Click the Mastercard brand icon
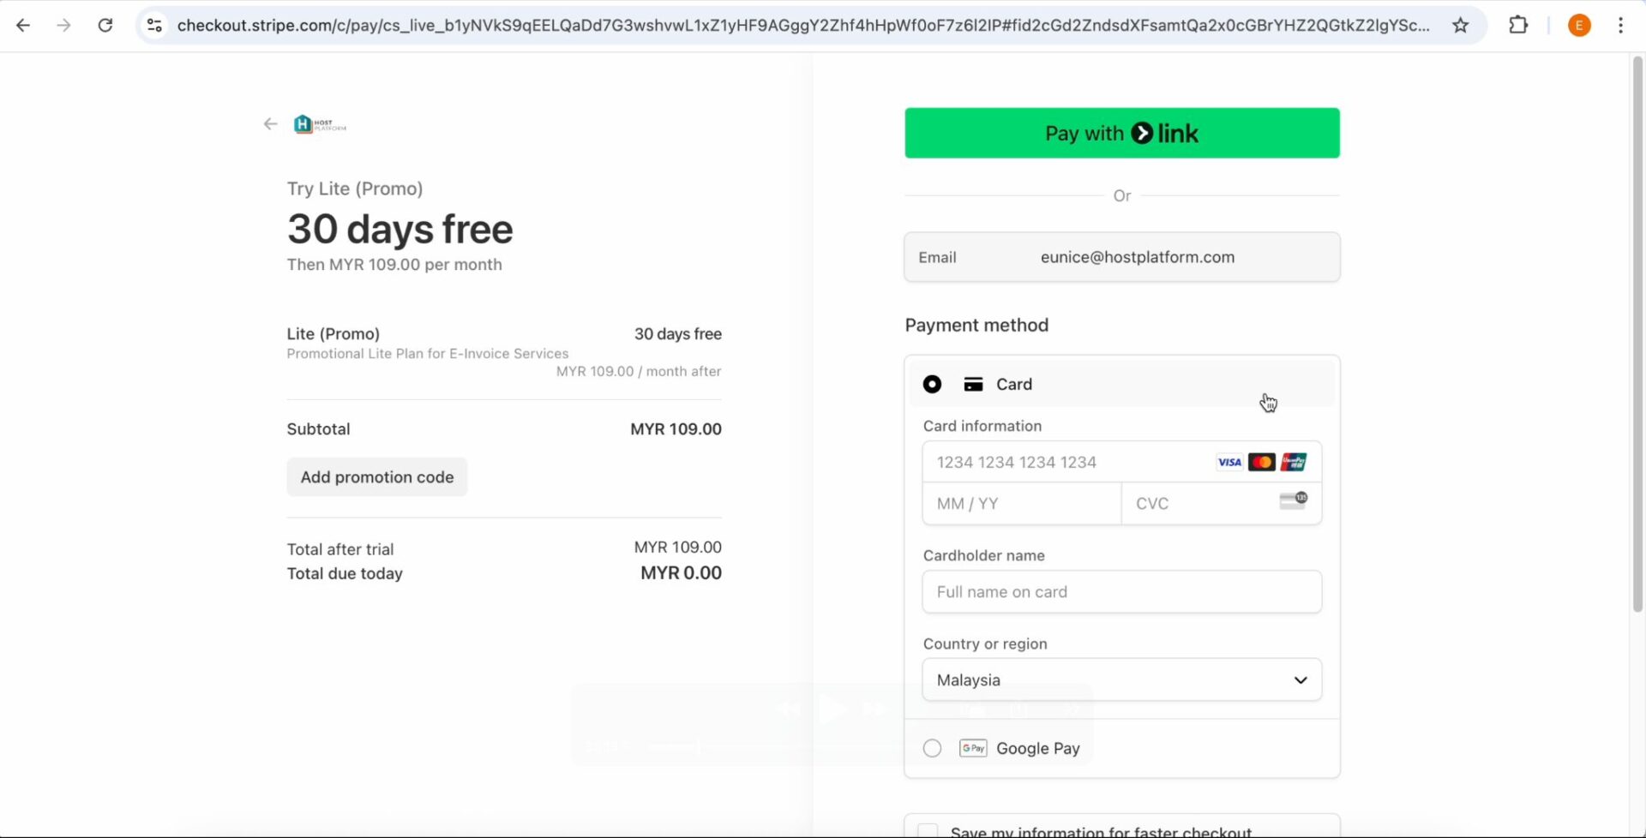Image resolution: width=1646 pixels, height=838 pixels. click(x=1262, y=463)
